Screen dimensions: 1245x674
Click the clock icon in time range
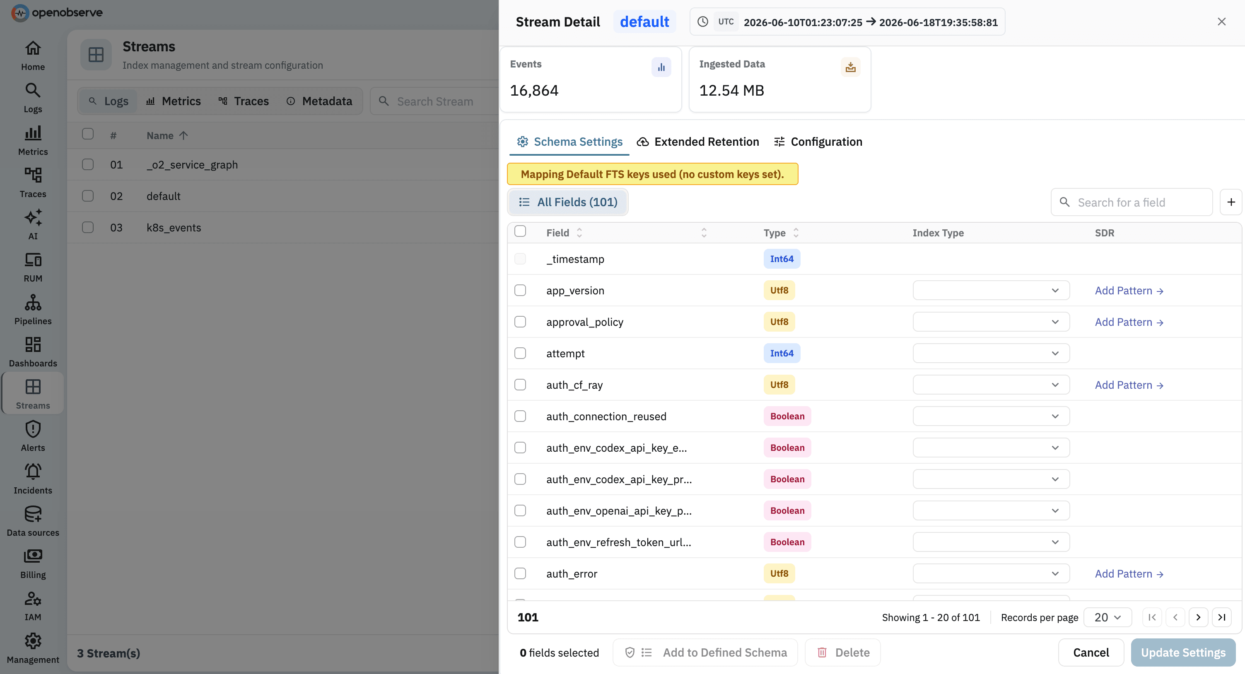pos(703,22)
